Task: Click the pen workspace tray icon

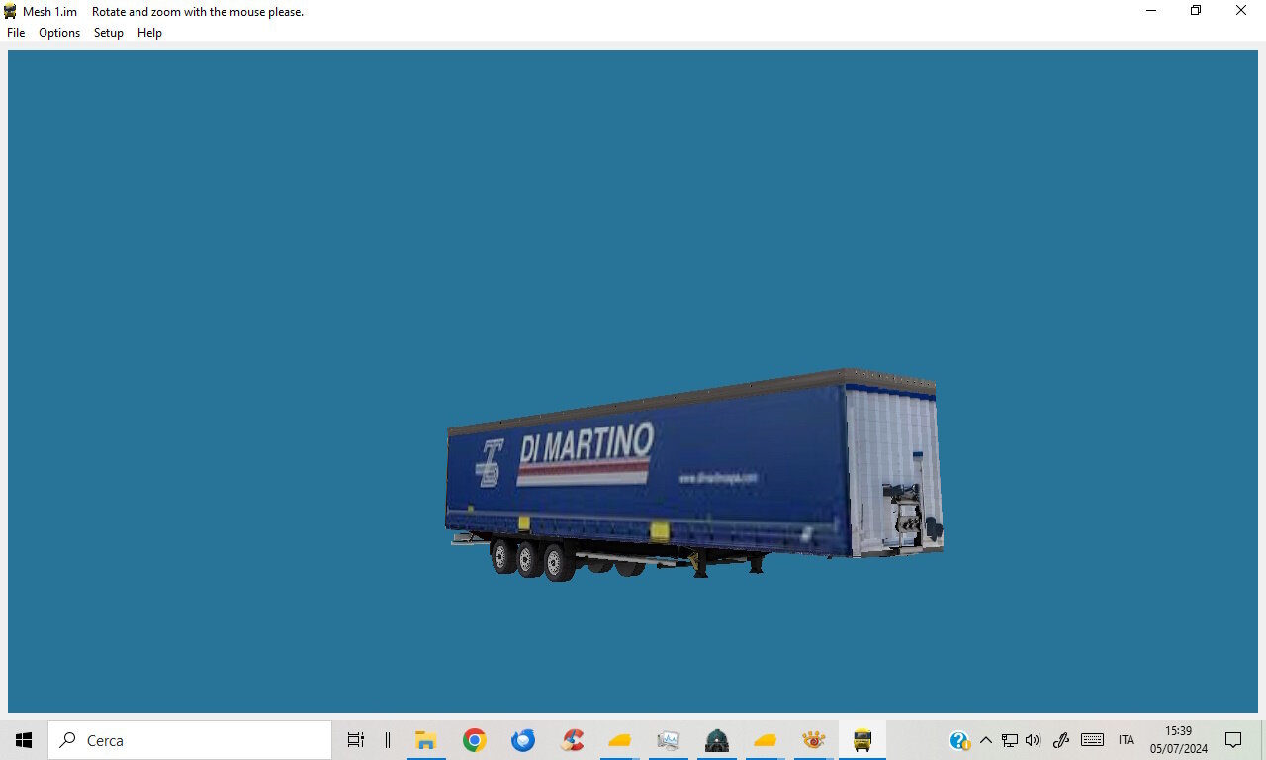Action: (1061, 740)
